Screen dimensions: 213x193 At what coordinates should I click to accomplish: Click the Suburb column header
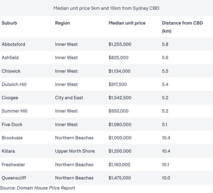coord(9,23)
